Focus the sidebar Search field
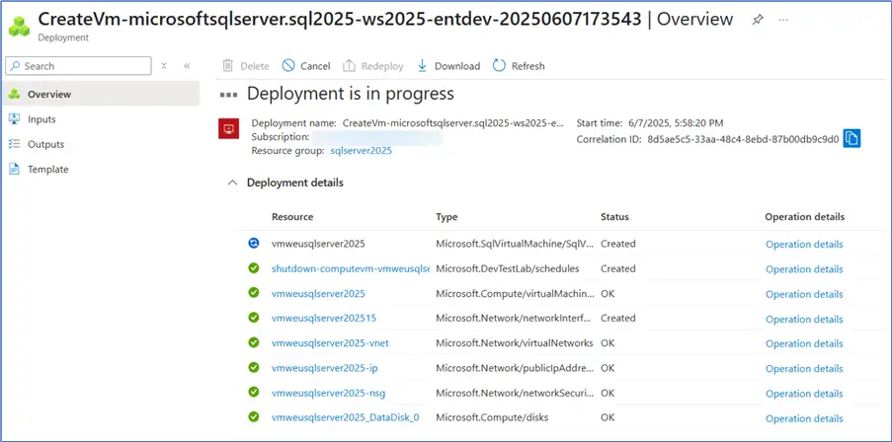Image resolution: width=892 pixels, height=442 pixels. [78, 66]
